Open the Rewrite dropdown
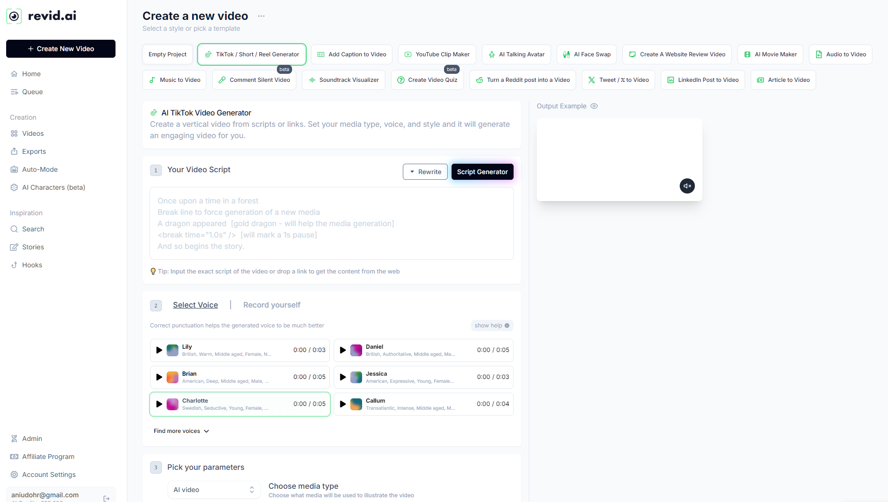Image resolution: width=888 pixels, height=502 pixels. pyautogui.click(x=425, y=172)
